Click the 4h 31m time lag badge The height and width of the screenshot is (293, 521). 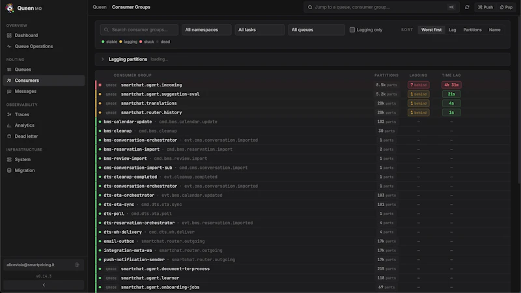(451, 85)
